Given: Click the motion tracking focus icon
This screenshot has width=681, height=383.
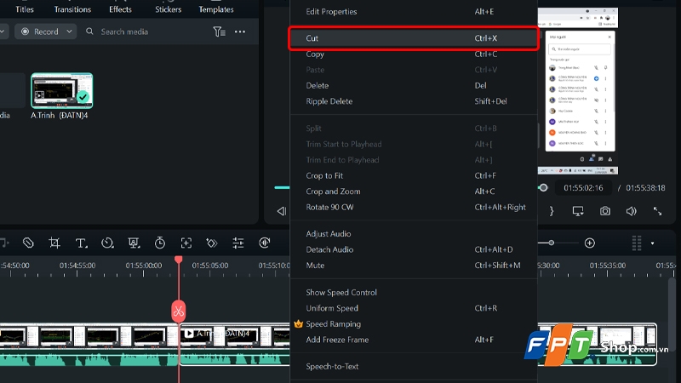Looking at the screenshot, I should [186, 243].
